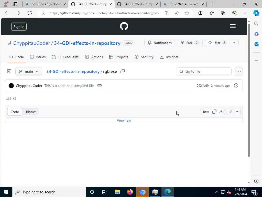Add this page to favorites star

187,13
